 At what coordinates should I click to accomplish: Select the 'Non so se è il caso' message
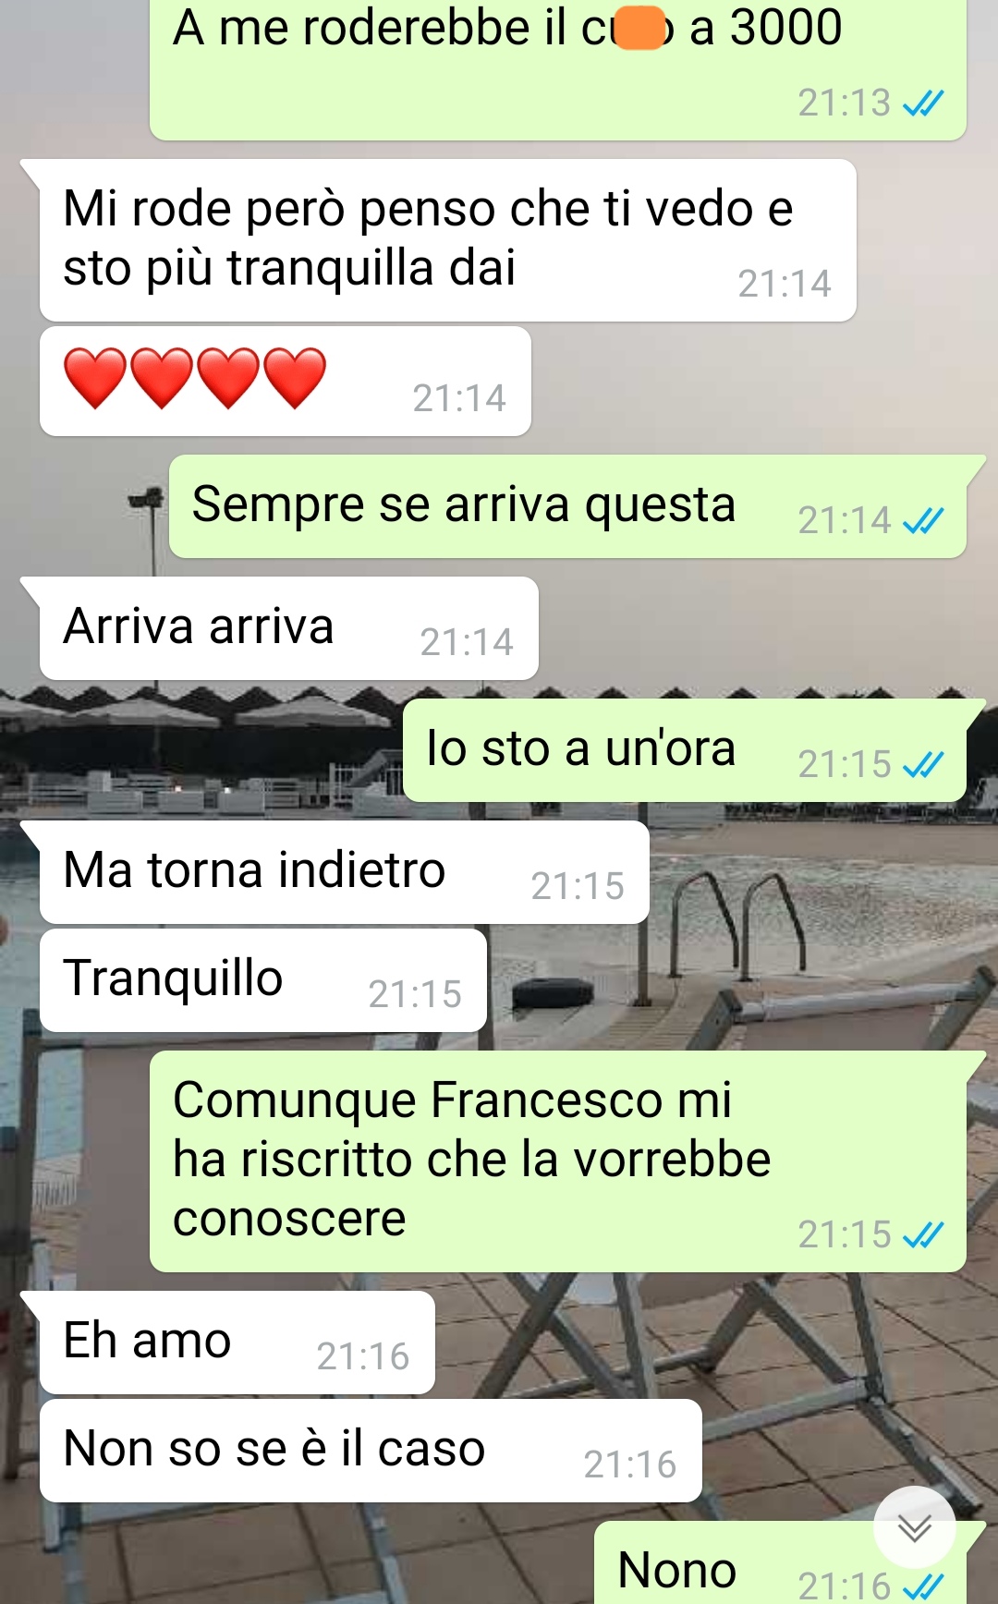(x=370, y=1451)
